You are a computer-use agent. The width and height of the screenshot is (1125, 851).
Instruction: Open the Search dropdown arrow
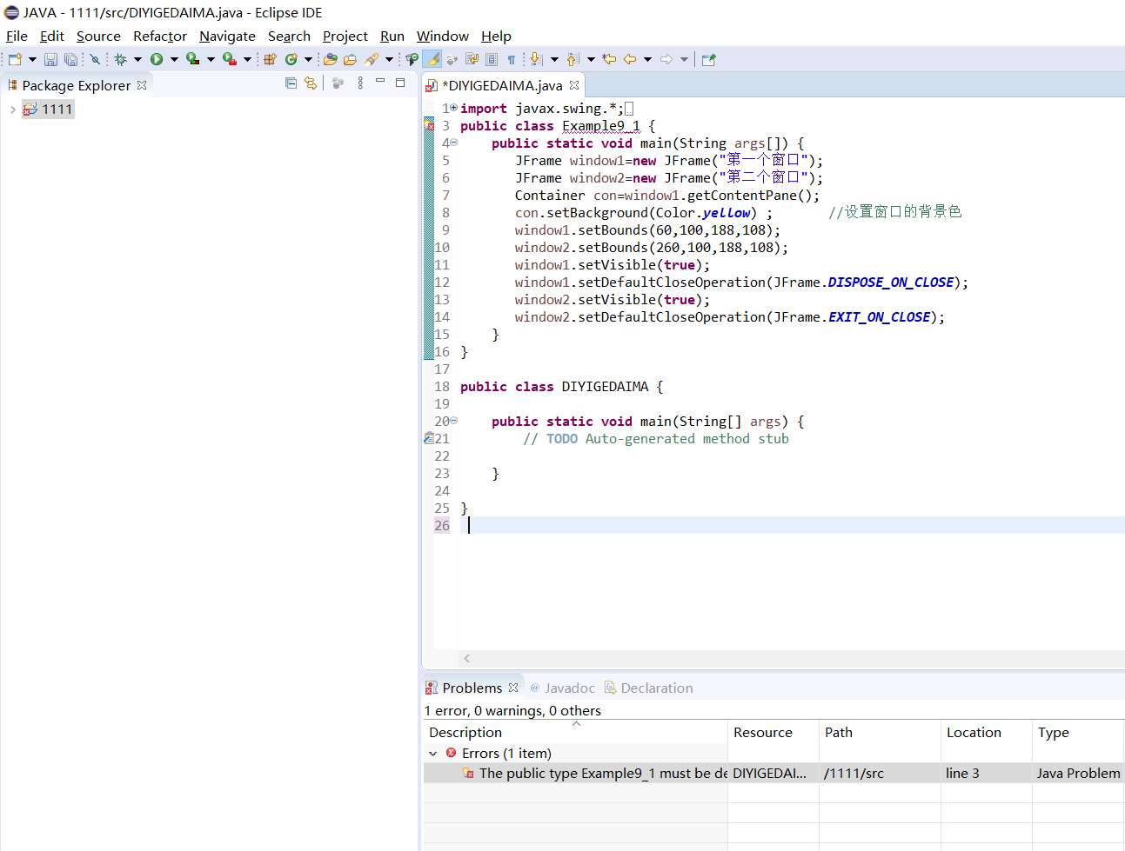tap(389, 59)
